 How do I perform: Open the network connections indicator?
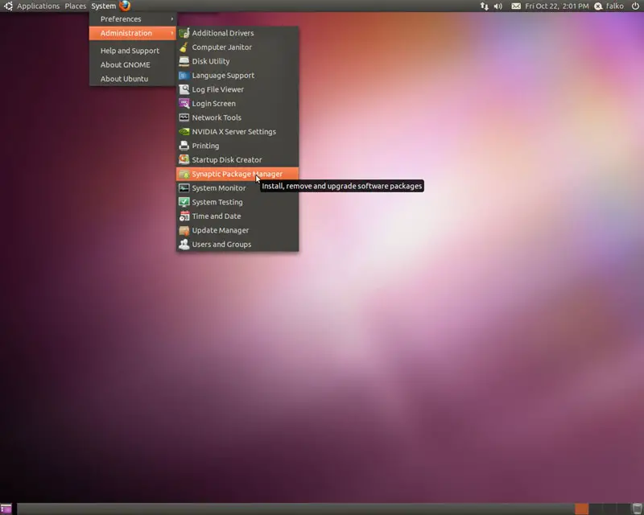[485, 6]
